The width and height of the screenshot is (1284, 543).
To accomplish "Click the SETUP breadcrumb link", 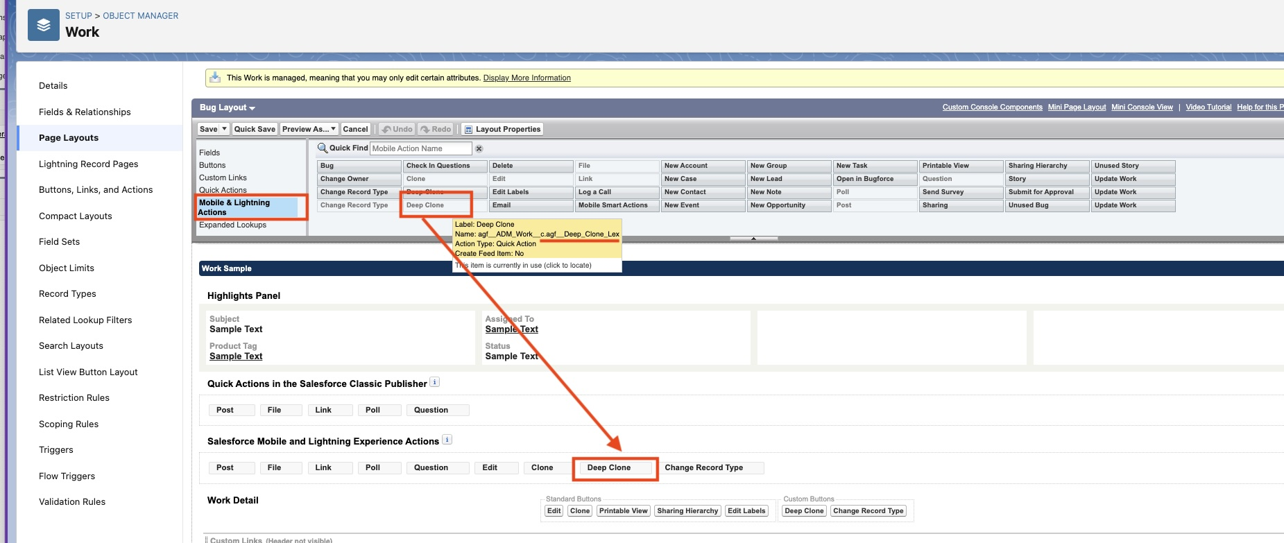I will pyautogui.click(x=78, y=15).
